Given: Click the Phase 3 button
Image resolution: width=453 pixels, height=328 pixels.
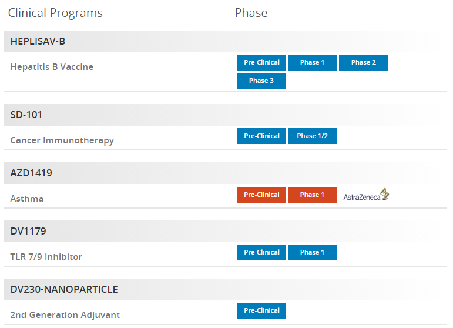Looking at the screenshot, I should pos(261,81).
